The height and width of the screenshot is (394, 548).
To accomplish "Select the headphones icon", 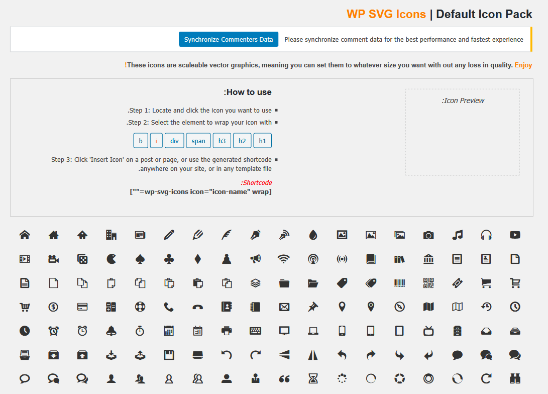I will [486, 235].
